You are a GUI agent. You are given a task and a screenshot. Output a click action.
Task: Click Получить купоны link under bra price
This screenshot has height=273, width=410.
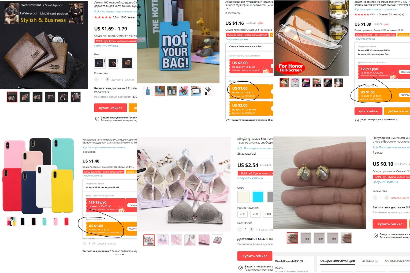tap(250, 178)
